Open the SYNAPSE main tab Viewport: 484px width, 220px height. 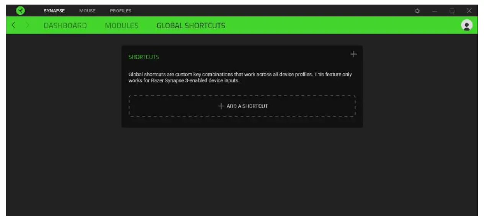tap(55, 10)
